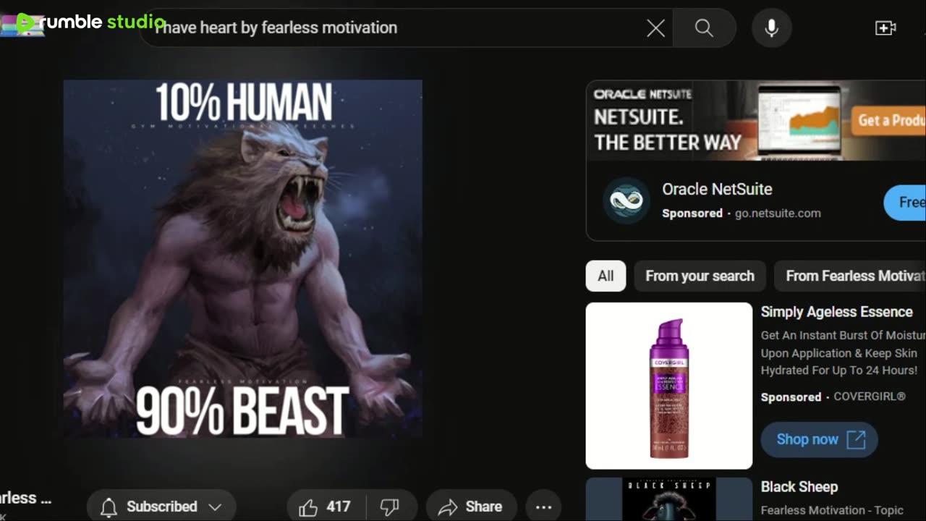Dislike the video with the thumbs down icon

point(391,507)
